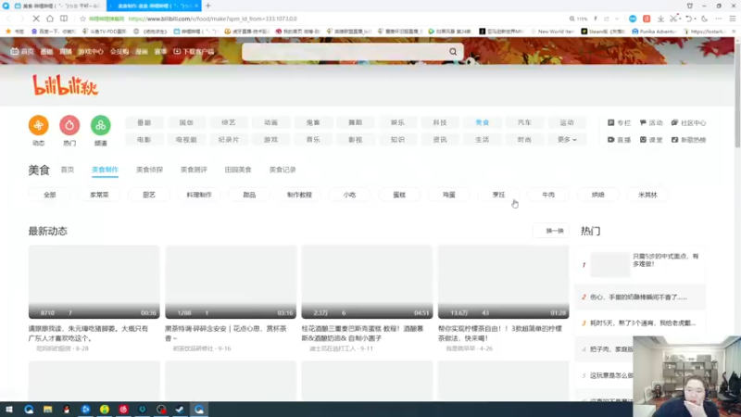The image size is (741, 417).
Task: Click the 下载客户端 header link
Action: point(194,52)
